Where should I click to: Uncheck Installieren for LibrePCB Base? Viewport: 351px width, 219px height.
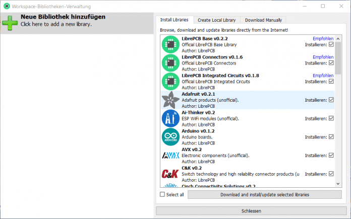point(331,44)
